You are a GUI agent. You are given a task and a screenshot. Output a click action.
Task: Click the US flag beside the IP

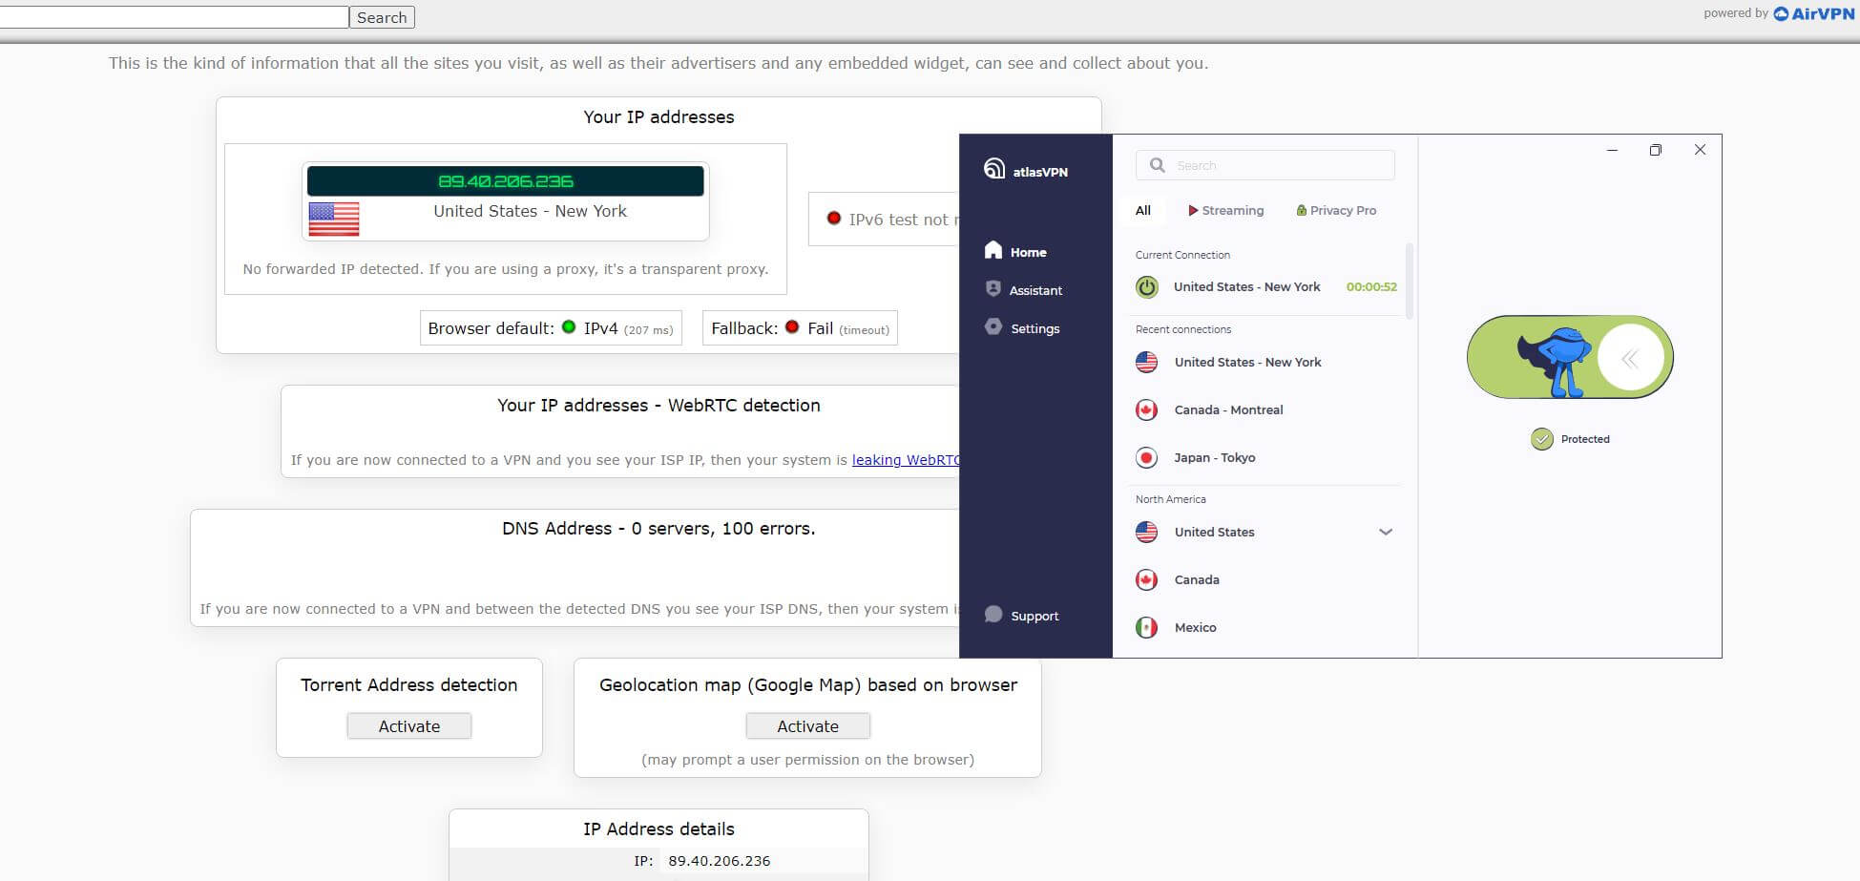click(334, 219)
